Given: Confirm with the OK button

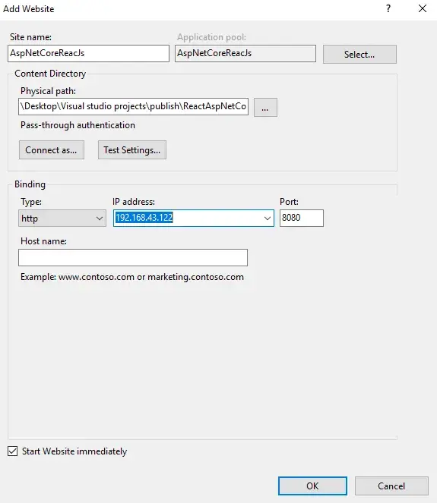Looking at the screenshot, I should click(x=312, y=486).
